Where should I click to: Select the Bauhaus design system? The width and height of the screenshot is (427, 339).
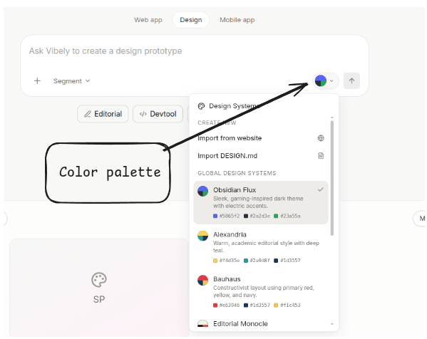pyautogui.click(x=261, y=292)
